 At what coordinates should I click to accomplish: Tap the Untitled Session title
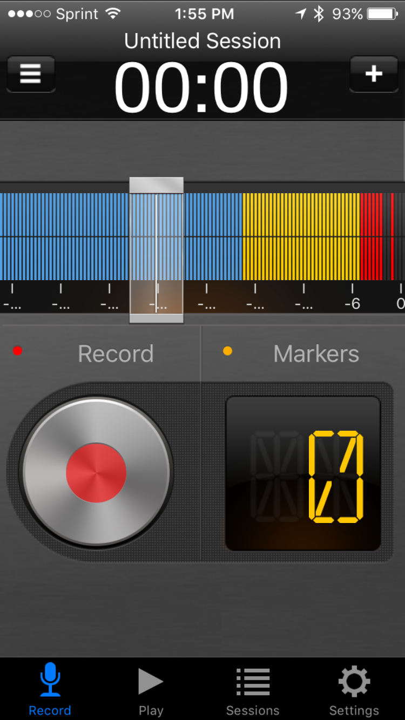pyautogui.click(x=202, y=41)
